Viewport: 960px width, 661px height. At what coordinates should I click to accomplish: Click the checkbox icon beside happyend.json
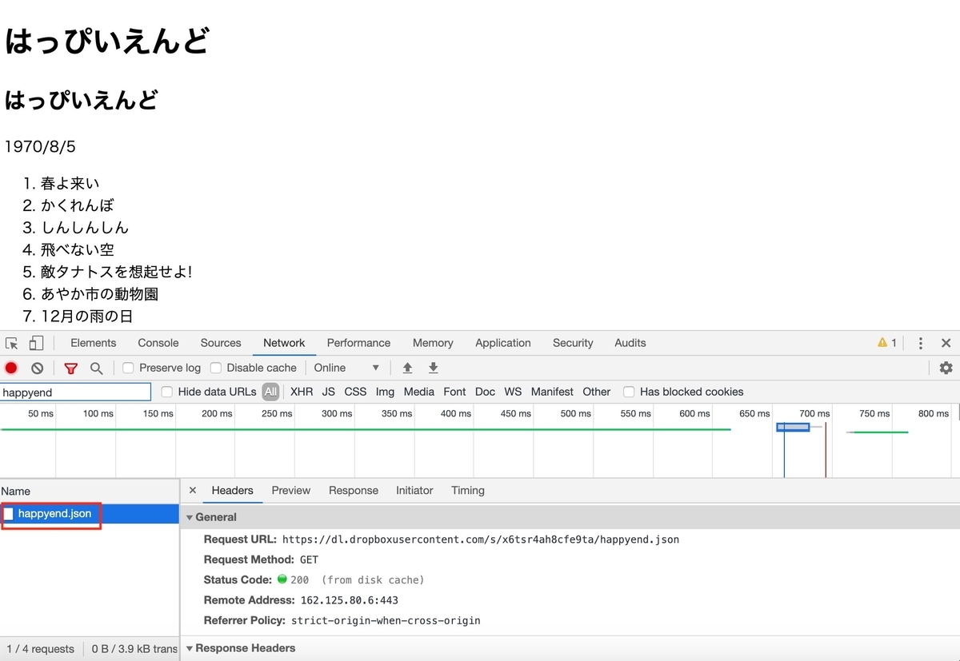coord(9,514)
